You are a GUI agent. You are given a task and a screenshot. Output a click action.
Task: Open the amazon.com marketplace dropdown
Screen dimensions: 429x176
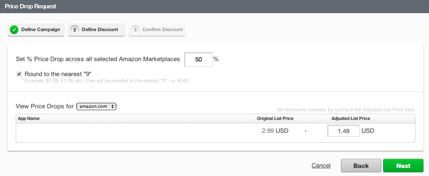click(x=96, y=106)
